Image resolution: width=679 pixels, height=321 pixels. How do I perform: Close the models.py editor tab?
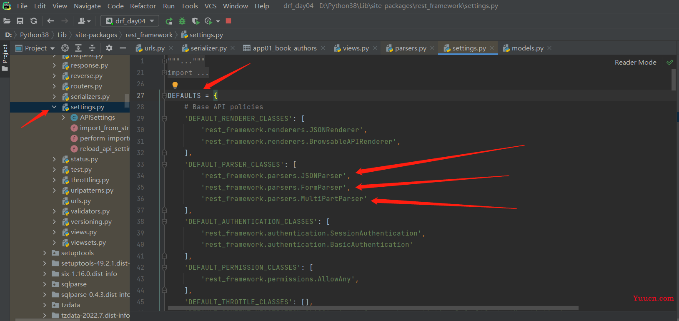(x=549, y=48)
